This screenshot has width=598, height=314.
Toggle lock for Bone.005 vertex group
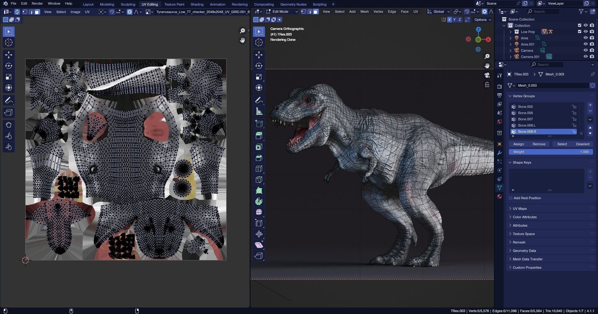click(x=574, y=107)
